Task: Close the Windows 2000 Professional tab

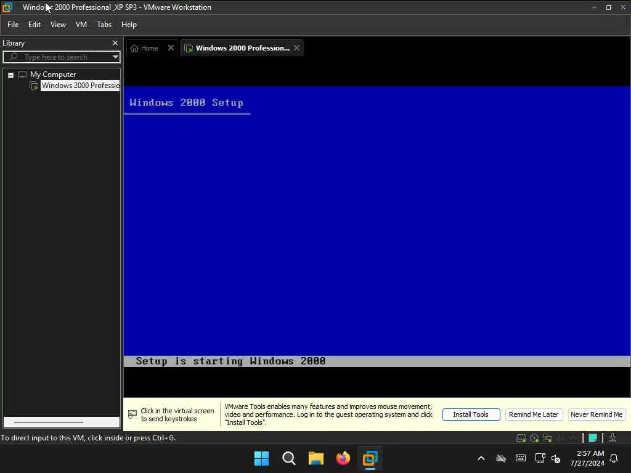Action: click(296, 48)
